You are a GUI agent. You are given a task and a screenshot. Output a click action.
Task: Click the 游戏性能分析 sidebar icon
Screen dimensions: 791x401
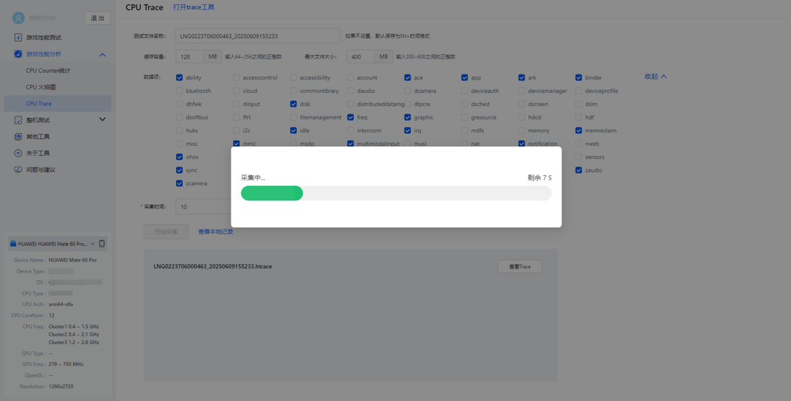click(x=18, y=54)
